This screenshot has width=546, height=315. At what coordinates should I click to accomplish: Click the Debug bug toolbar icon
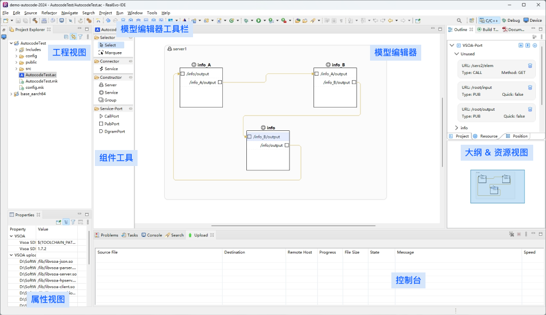[246, 21]
